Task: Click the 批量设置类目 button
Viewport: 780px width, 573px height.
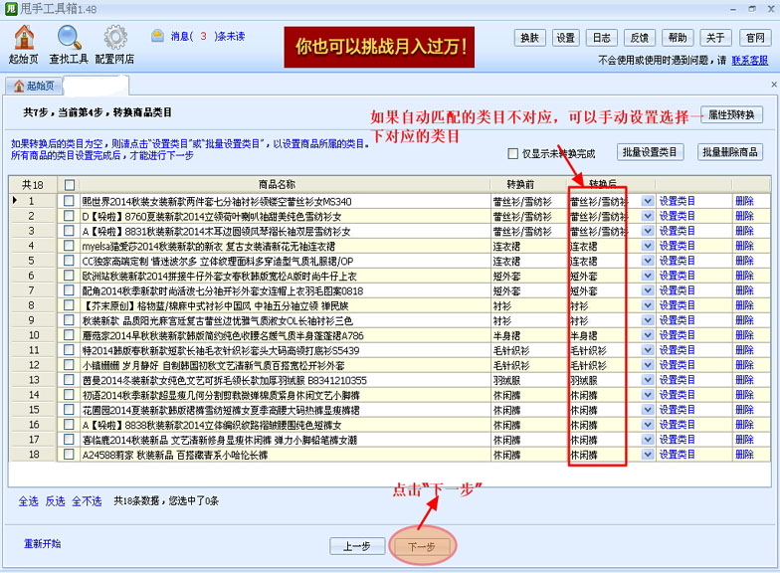Action: click(650, 152)
